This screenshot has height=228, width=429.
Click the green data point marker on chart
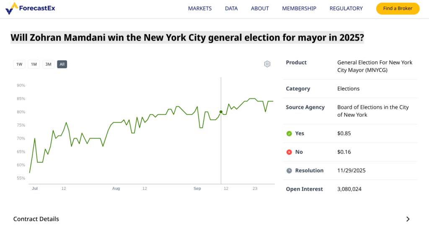221,112
